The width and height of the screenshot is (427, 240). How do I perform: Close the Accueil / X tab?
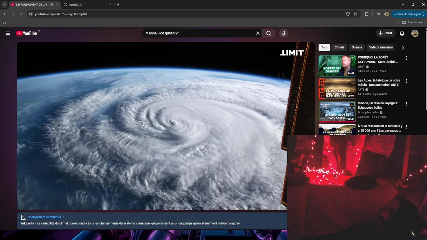pyautogui.click(x=110, y=5)
